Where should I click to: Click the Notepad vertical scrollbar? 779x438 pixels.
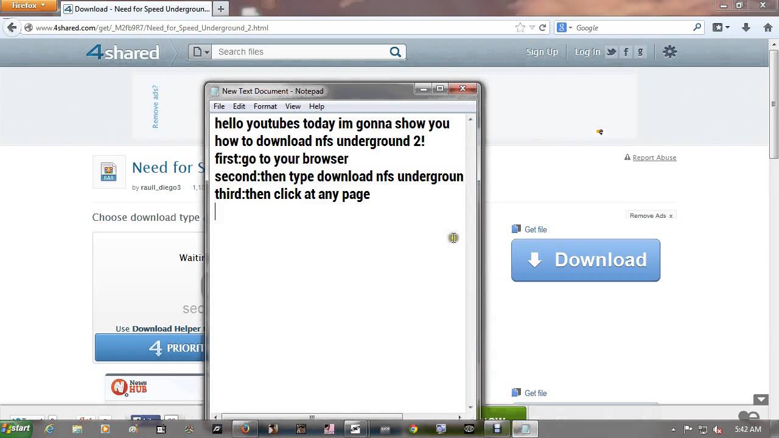[x=470, y=263]
